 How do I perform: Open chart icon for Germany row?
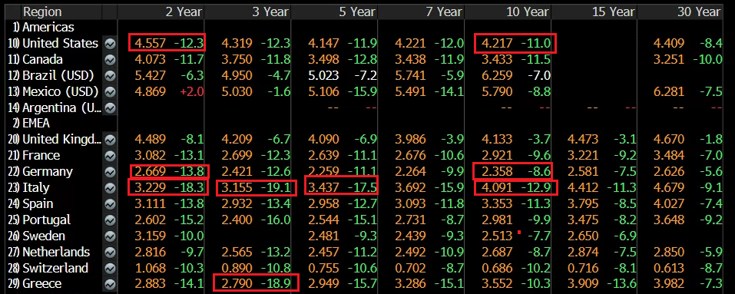point(110,172)
